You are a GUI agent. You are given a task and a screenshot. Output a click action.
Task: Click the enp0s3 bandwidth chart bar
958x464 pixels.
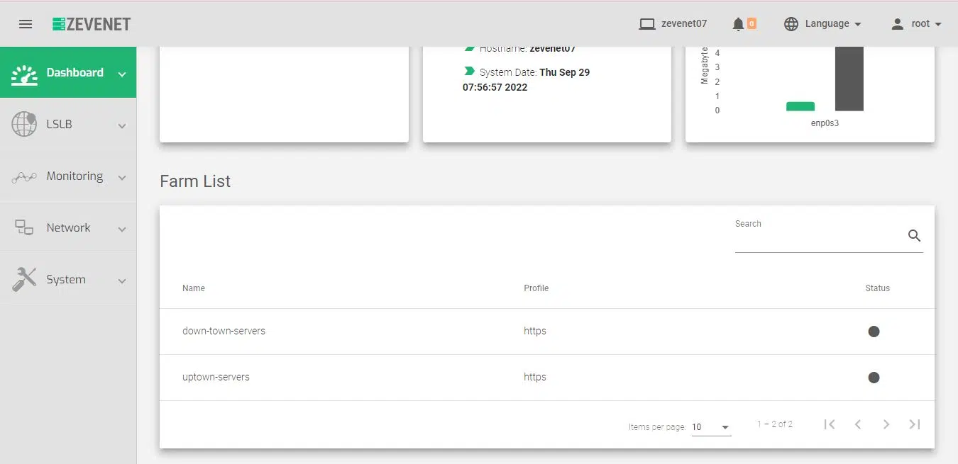[849, 78]
